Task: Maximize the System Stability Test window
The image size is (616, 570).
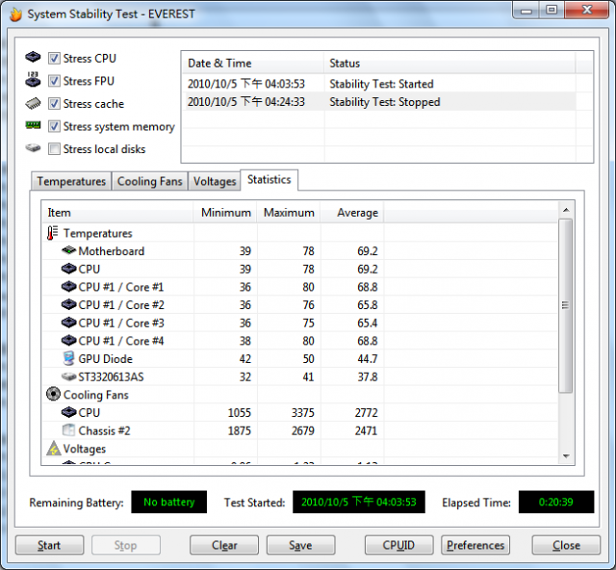Action: point(552,10)
